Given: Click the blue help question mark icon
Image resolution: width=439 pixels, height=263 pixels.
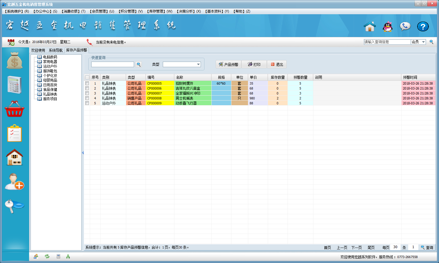Looking at the screenshot, I should point(423,26).
